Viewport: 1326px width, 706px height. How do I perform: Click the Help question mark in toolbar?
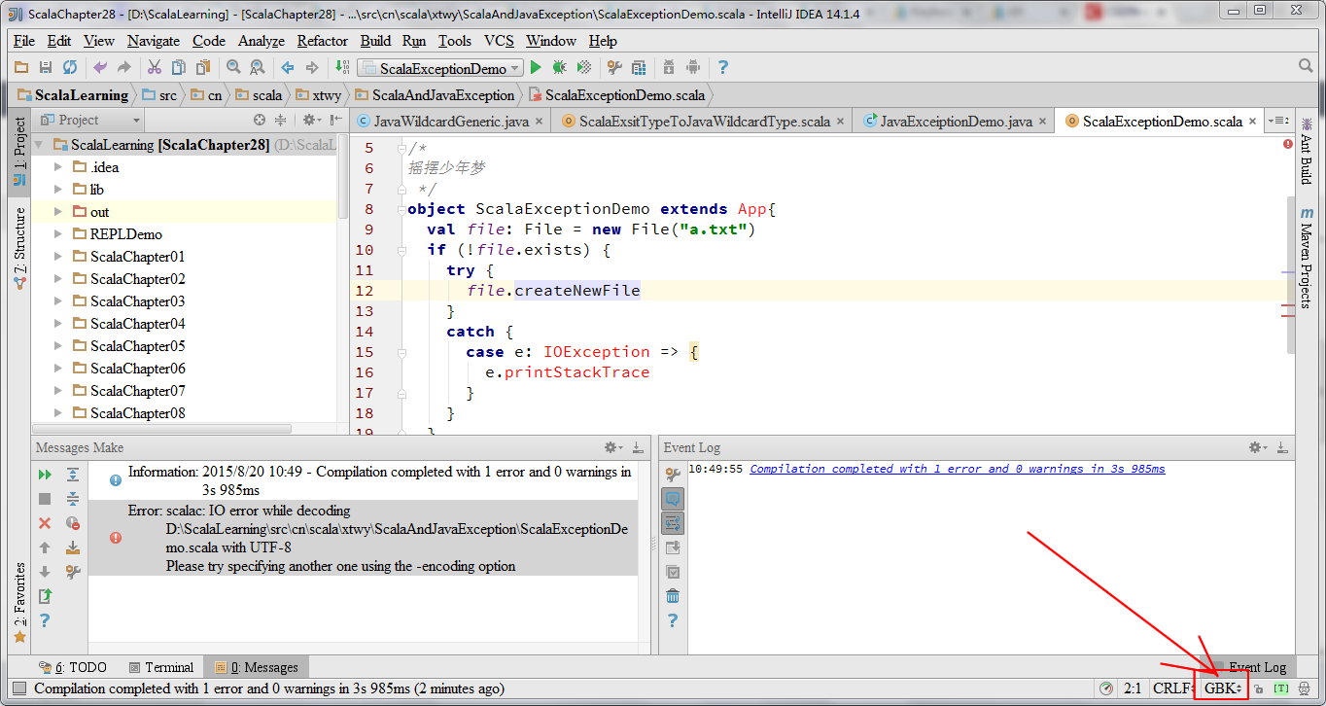coord(723,67)
